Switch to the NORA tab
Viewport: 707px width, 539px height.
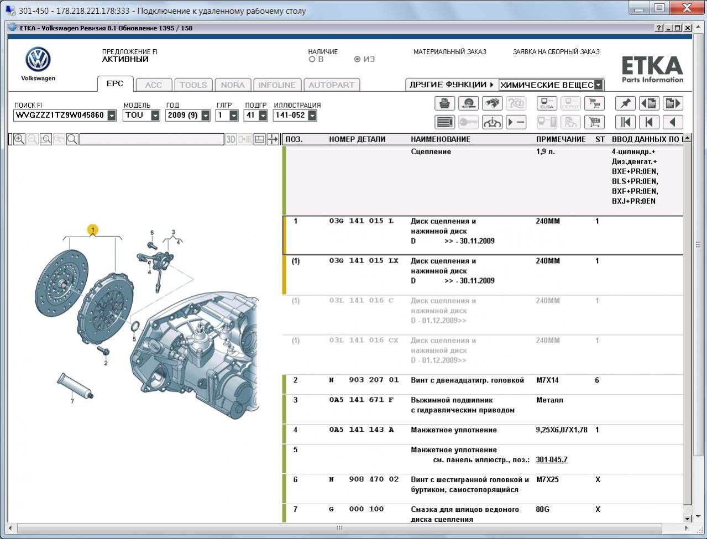click(x=233, y=85)
